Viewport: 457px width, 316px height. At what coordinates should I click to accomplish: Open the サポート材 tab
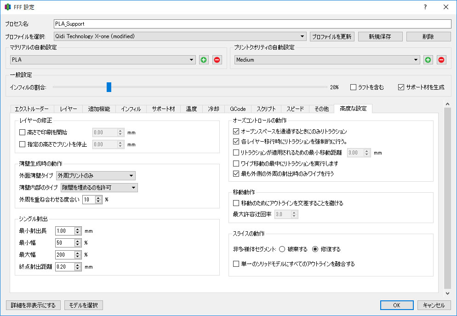pos(164,109)
